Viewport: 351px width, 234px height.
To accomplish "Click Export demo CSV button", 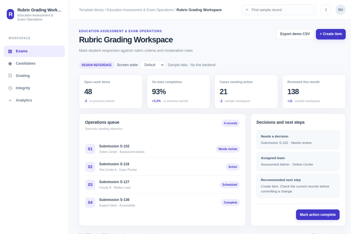I will tap(295, 34).
